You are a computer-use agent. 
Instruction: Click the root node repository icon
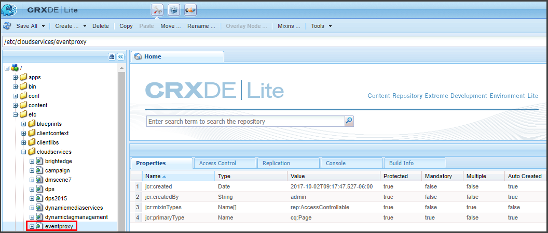15,68
